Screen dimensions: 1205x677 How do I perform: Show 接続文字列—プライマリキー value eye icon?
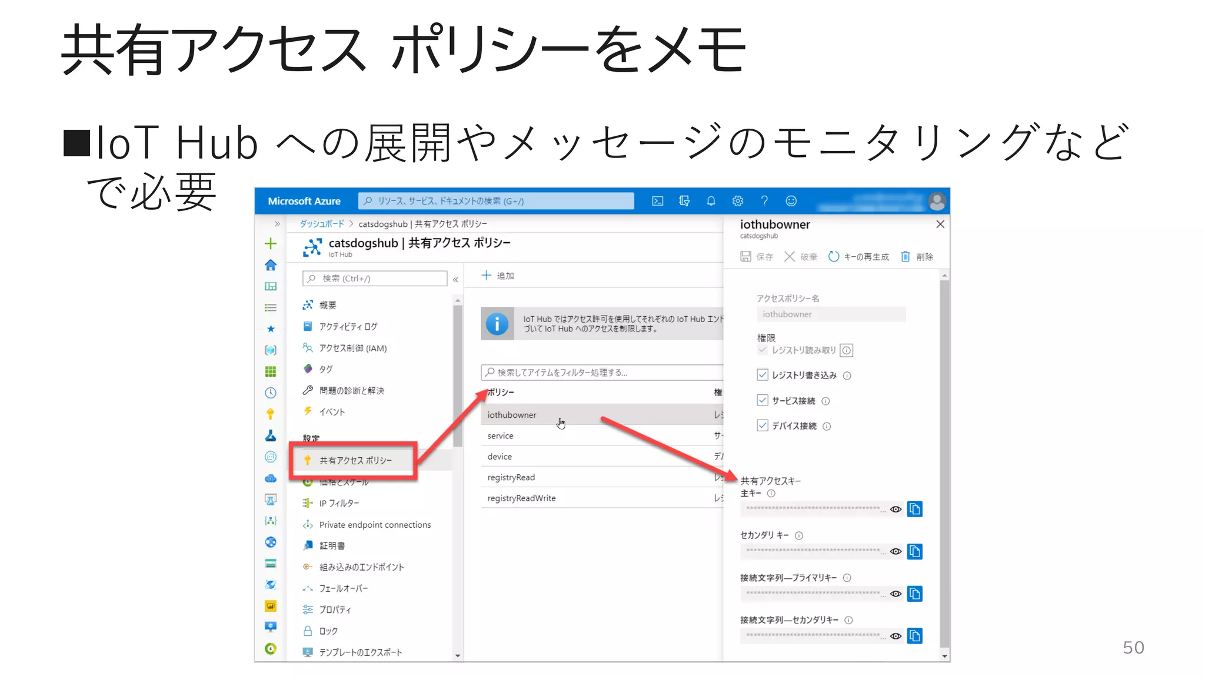[896, 594]
